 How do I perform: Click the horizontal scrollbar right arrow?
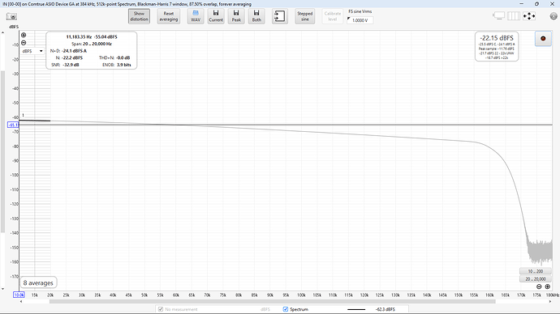point(550,302)
